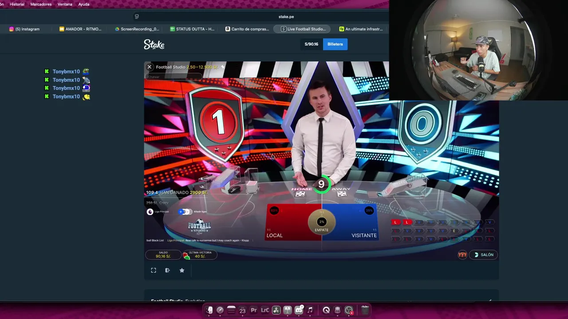
Task: Click the theatre mode icon below the game
Action: click(x=167, y=270)
